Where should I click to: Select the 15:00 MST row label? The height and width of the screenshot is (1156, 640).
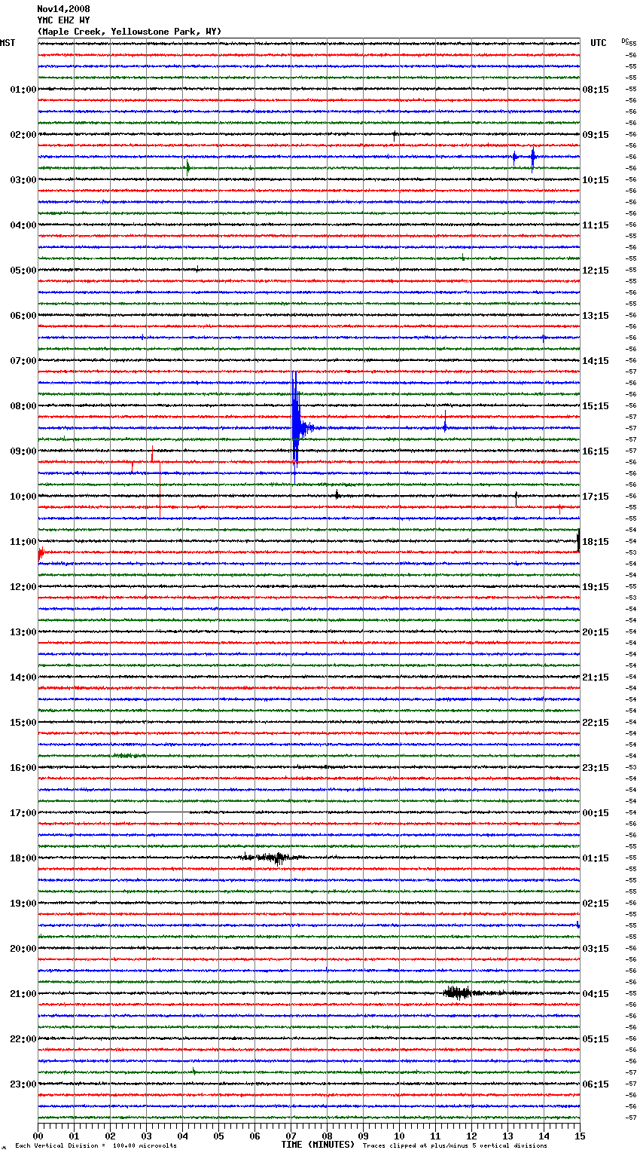point(23,723)
